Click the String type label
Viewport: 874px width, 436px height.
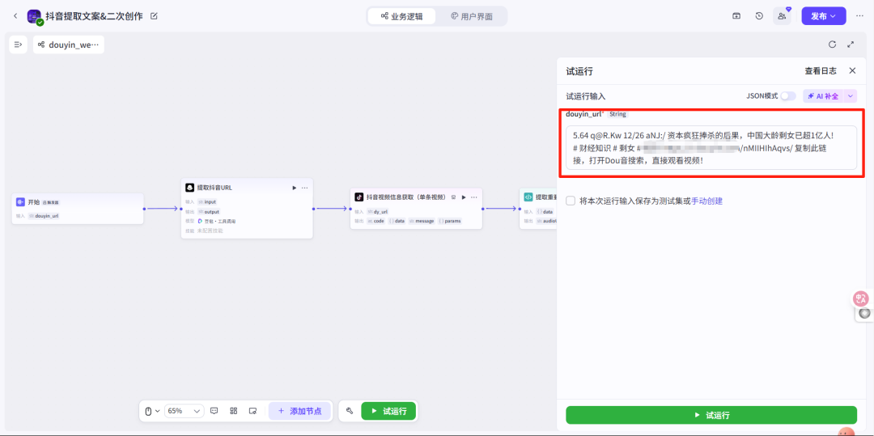click(617, 114)
